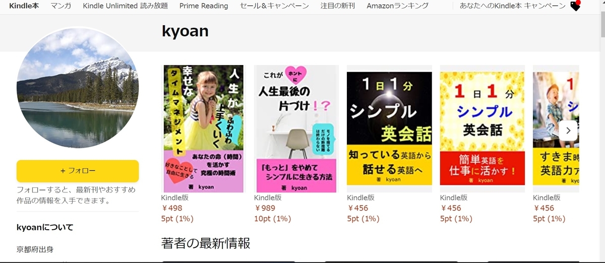The image size is (605, 263).
Task: Open the partially visible すきま時間 book cover
Action: coord(556,129)
